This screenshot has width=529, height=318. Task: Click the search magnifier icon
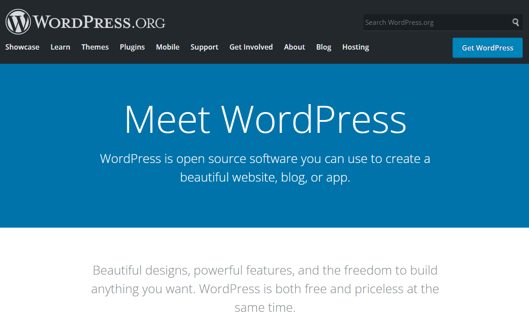click(x=515, y=22)
